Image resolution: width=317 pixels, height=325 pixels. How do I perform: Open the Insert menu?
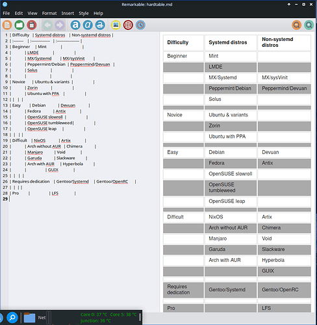coord(68,14)
